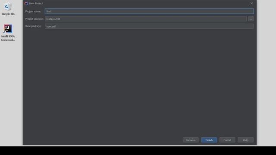Click the IntelliJ logo in New Project title bar
The width and height of the screenshot is (276, 155).
point(26,3)
